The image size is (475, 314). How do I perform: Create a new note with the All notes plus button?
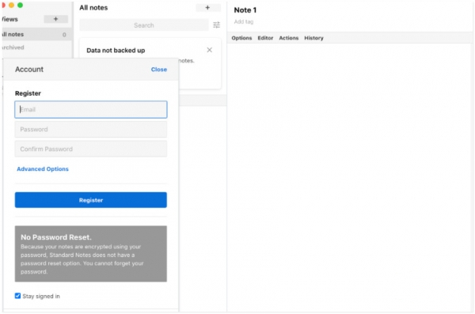pos(207,8)
